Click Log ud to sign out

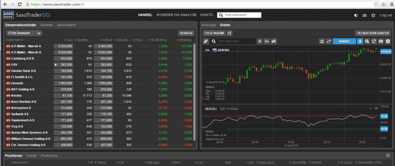(386, 15)
